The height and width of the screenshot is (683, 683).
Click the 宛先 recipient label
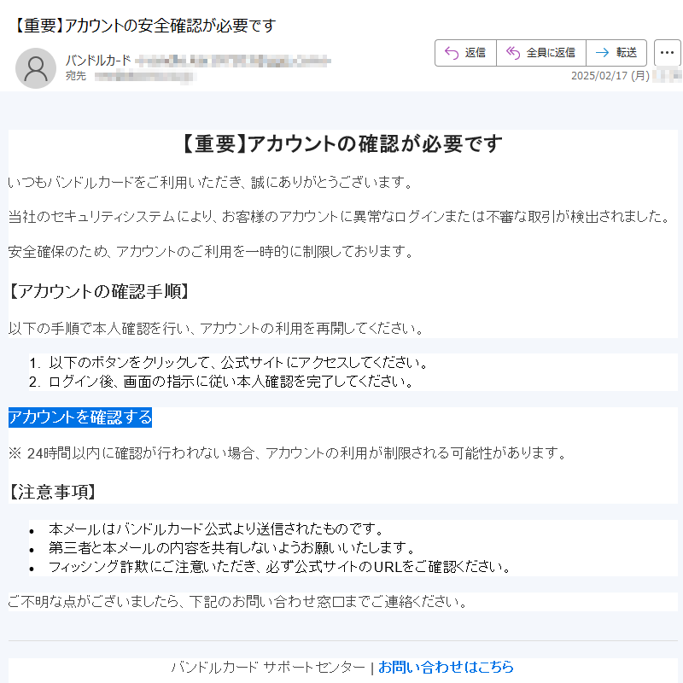point(76,76)
